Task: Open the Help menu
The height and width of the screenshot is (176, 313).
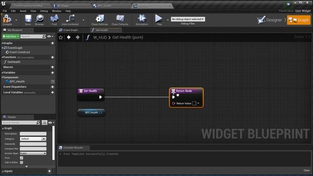Action: pyautogui.click(x=68, y=11)
